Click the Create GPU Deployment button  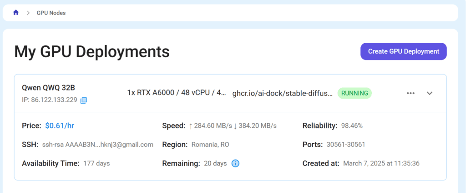tap(403, 51)
